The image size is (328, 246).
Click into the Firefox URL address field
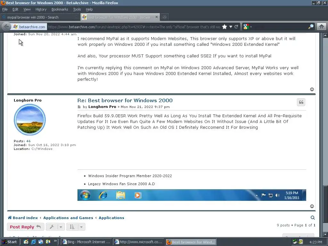pos(134,27)
